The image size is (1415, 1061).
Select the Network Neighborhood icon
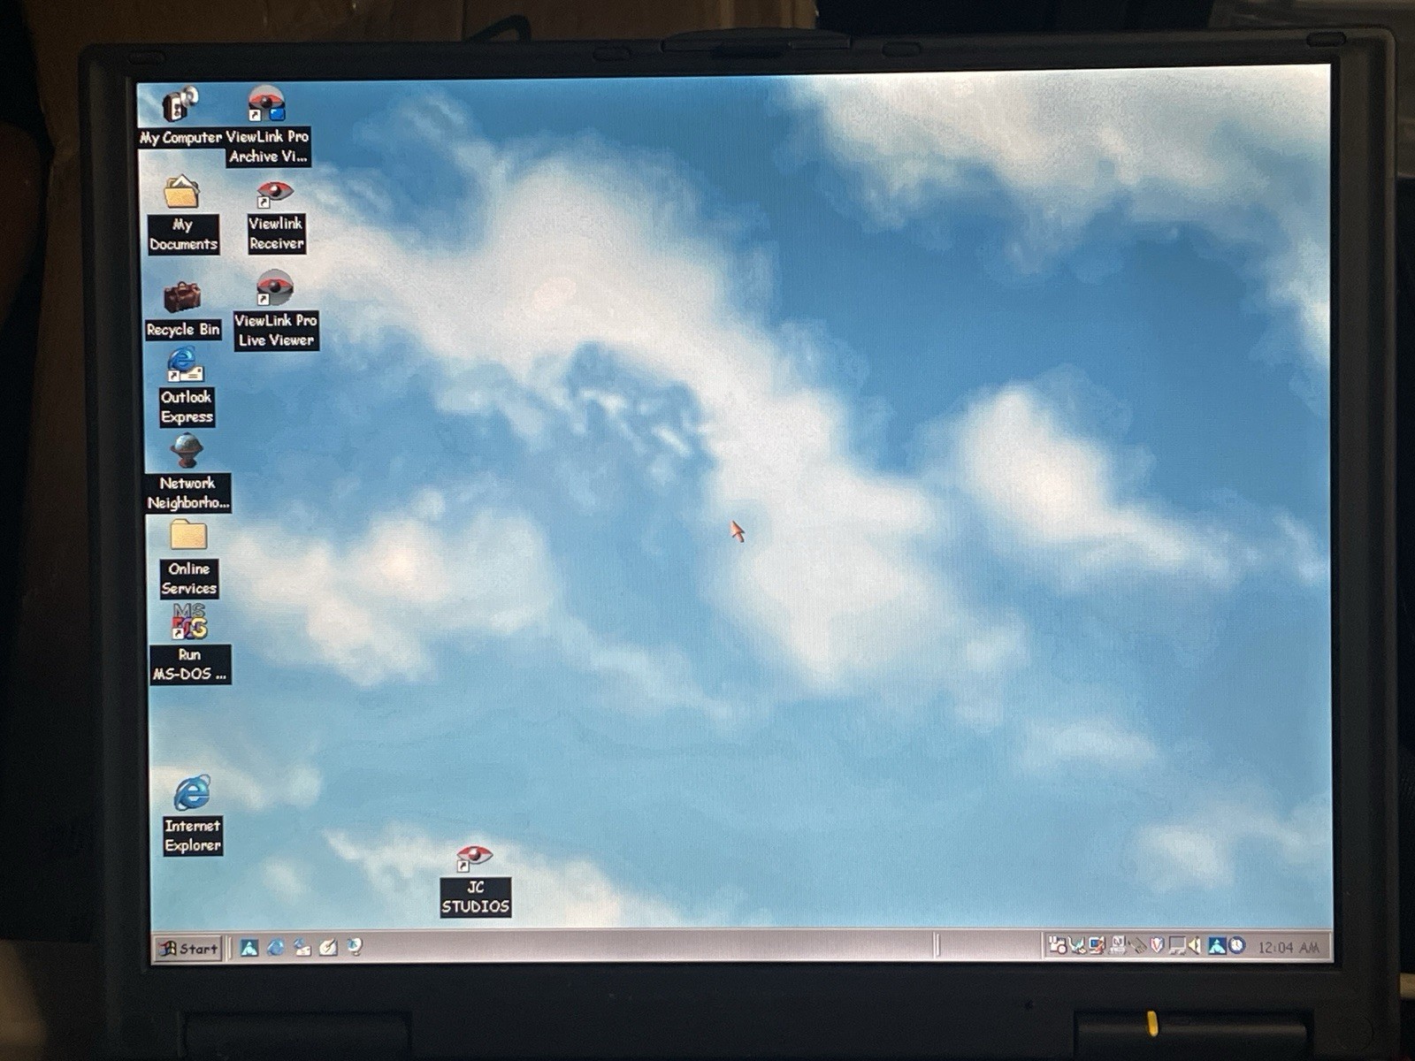click(187, 451)
